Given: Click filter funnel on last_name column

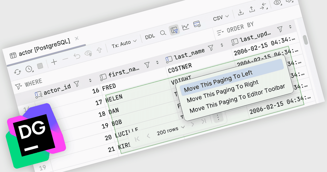Looking at the screenshot, I should [x=210, y=48].
